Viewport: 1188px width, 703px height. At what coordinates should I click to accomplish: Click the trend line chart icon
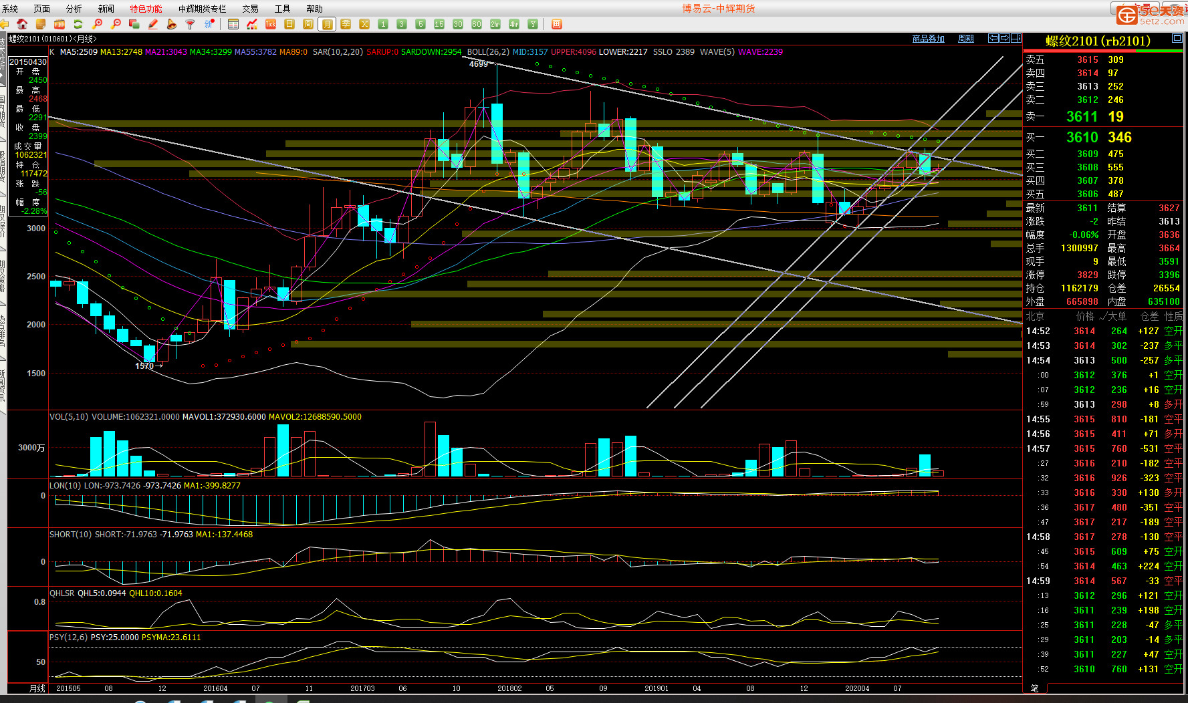(x=252, y=24)
